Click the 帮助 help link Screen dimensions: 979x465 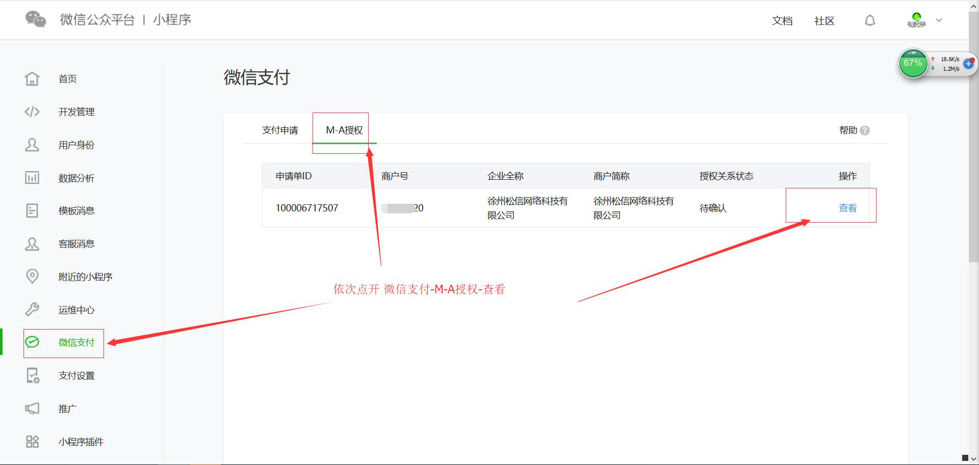coord(848,130)
